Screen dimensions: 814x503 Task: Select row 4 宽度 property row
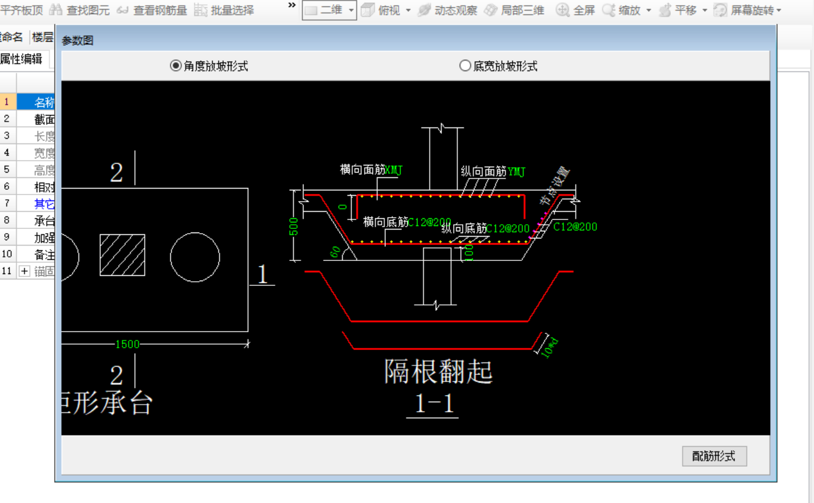(x=36, y=153)
